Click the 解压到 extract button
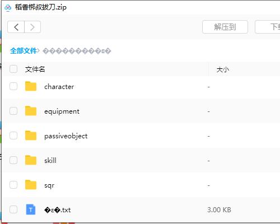Image resolution: width=280 pixels, height=224 pixels. [225, 27]
